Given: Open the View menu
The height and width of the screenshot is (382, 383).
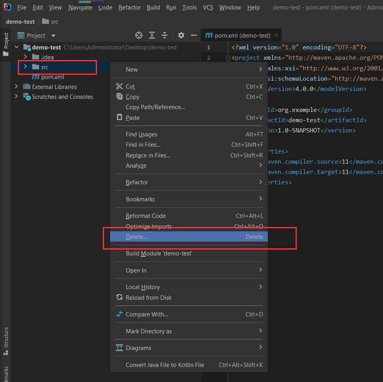Looking at the screenshot, I should pyautogui.click(x=55, y=8).
